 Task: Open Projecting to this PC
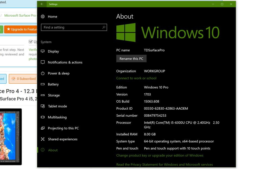(63, 128)
